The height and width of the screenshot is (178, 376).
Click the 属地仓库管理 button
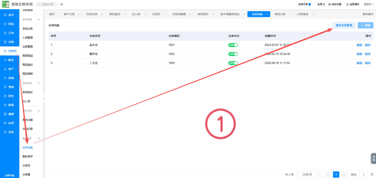pos(344,25)
